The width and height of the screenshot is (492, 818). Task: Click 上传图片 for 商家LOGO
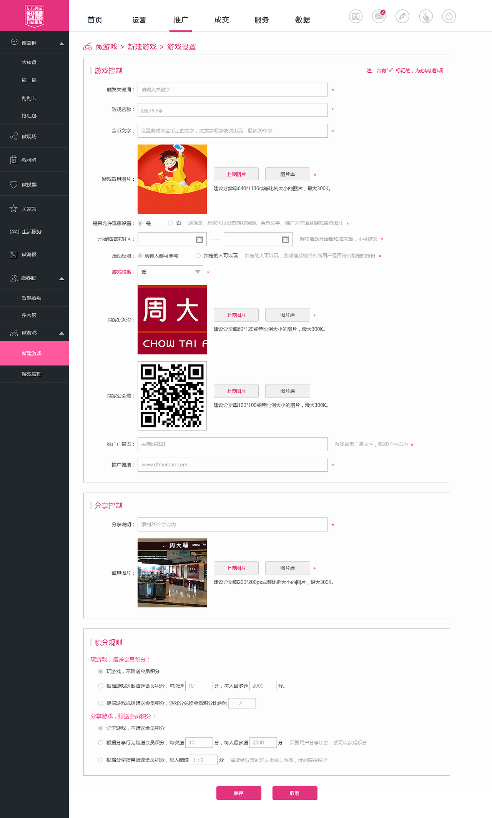coord(236,315)
